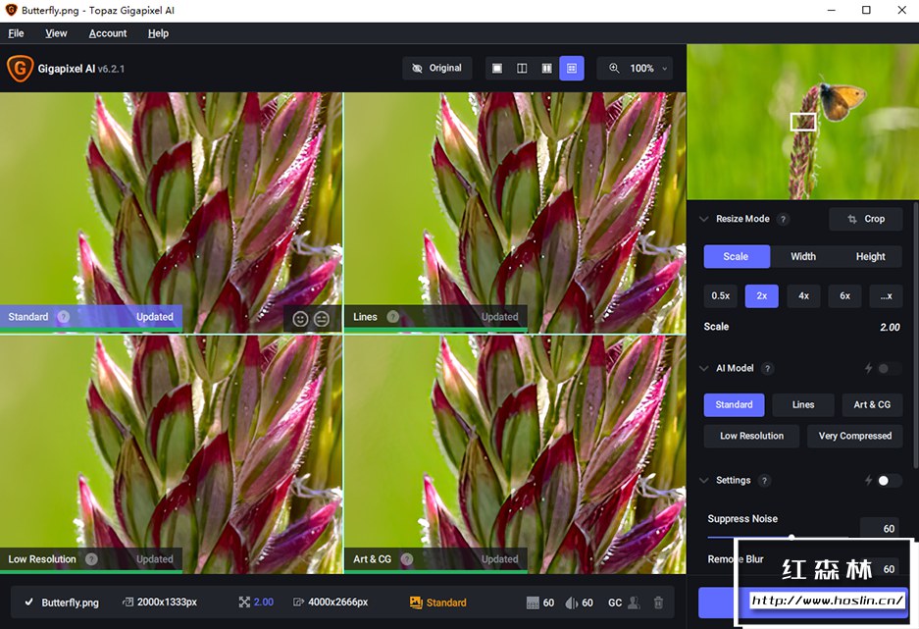919x629 pixels.
Task: Click the Scale value 2.00 field
Action: pos(890,327)
